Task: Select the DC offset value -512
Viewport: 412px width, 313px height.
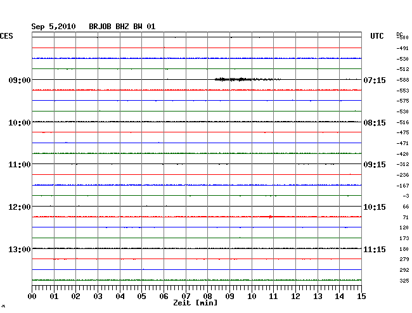Action: click(x=402, y=69)
